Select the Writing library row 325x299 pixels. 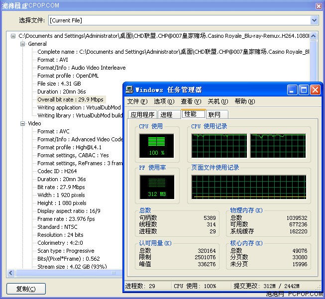pos(80,115)
